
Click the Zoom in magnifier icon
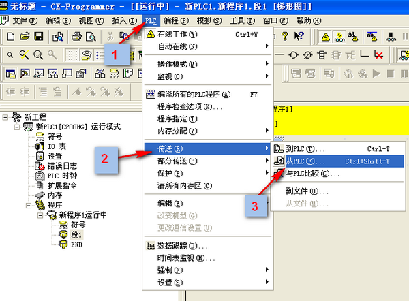click(x=38, y=55)
